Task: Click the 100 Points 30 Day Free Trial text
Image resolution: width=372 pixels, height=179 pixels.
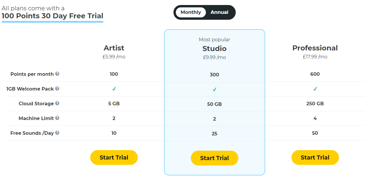Action: [53, 16]
